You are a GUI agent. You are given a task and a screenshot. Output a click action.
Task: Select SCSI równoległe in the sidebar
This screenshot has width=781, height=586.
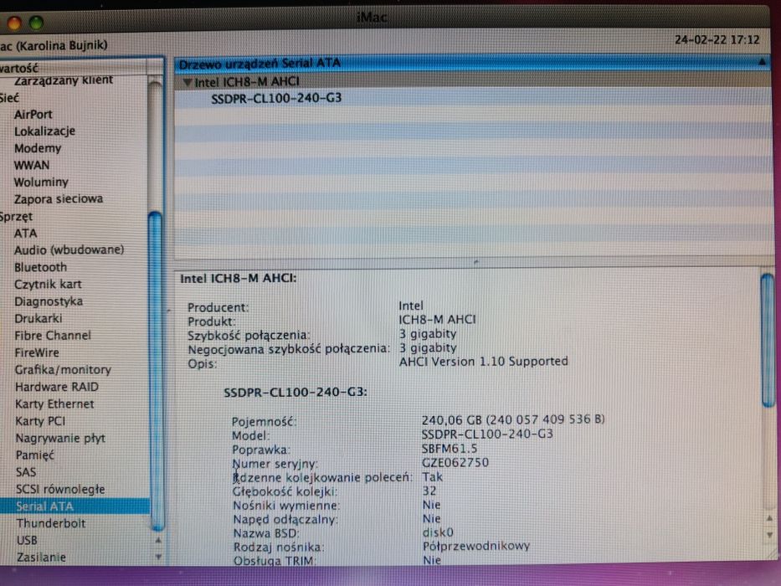[x=59, y=490]
